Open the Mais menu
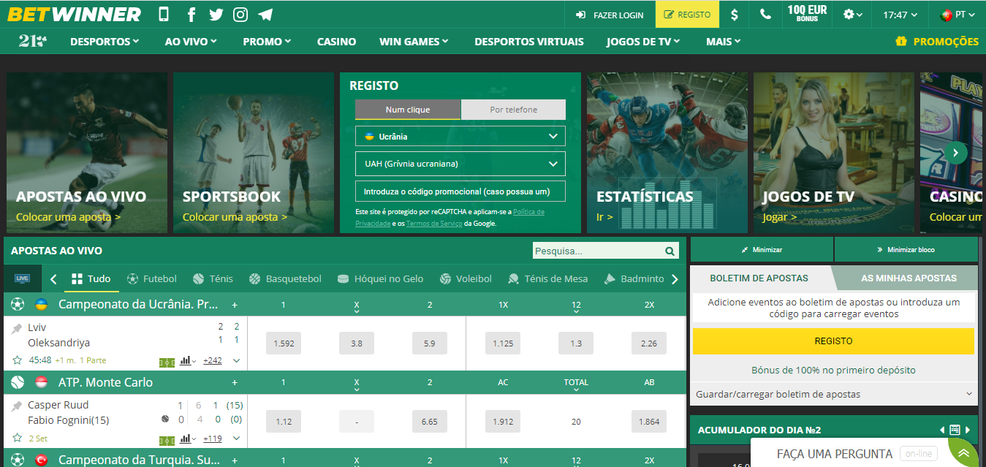The height and width of the screenshot is (467, 986). coord(723,42)
